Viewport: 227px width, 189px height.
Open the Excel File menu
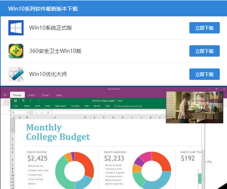(16, 106)
